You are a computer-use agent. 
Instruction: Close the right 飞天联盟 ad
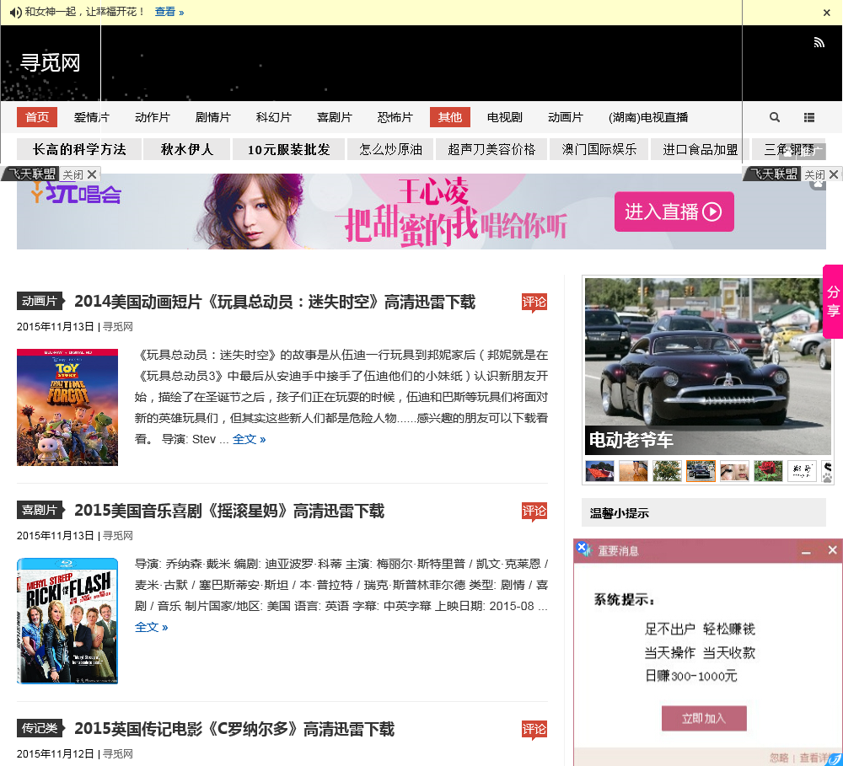(821, 174)
